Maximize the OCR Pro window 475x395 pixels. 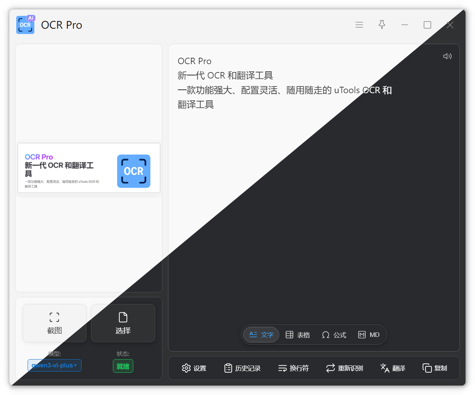pyautogui.click(x=427, y=25)
